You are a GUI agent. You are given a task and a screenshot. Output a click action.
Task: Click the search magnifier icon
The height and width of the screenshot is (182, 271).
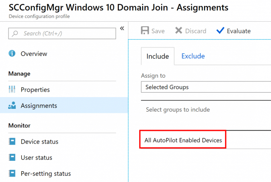pyautogui.click(x=15, y=33)
